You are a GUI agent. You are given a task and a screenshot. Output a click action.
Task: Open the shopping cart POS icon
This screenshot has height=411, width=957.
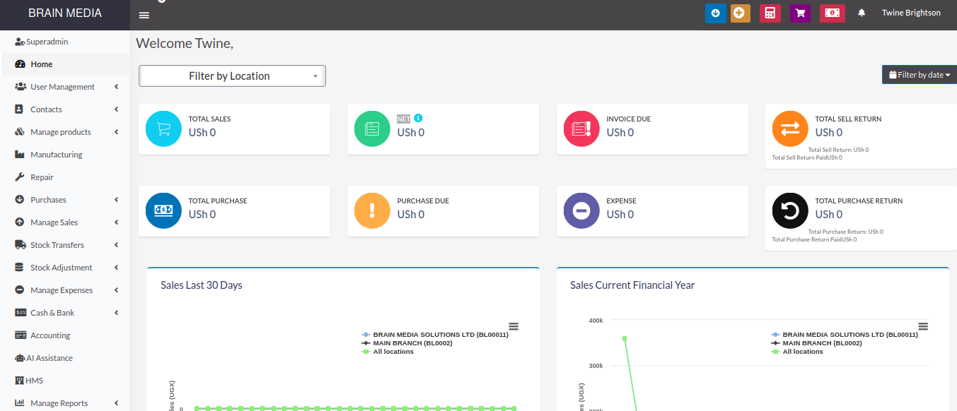point(800,13)
